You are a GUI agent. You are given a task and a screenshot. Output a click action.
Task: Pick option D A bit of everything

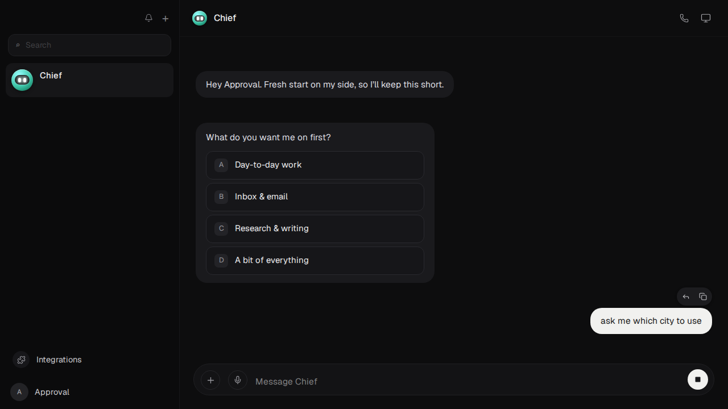point(315,261)
